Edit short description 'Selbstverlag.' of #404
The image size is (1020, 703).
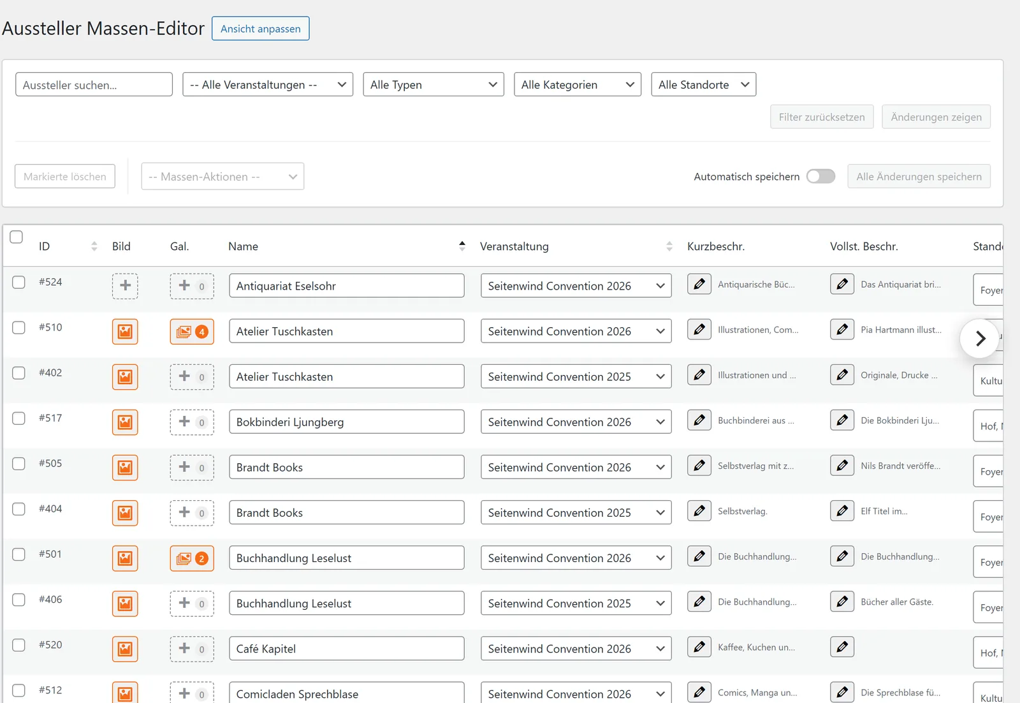tap(699, 510)
